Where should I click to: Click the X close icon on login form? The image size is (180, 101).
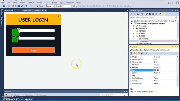pyautogui.click(x=59, y=16)
